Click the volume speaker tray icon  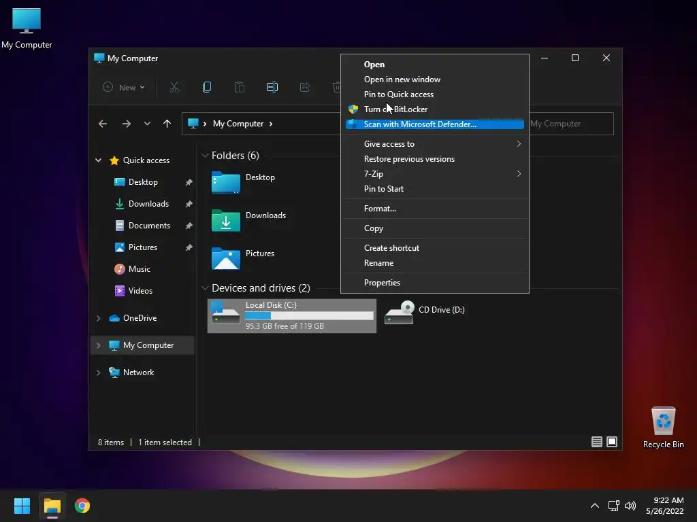[630, 506]
